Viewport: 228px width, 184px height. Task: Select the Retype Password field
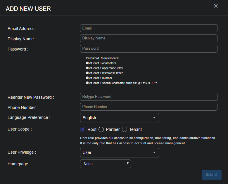[148, 97]
